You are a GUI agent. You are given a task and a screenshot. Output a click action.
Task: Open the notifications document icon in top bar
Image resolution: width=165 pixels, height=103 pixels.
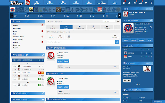(x=124, y=3)
